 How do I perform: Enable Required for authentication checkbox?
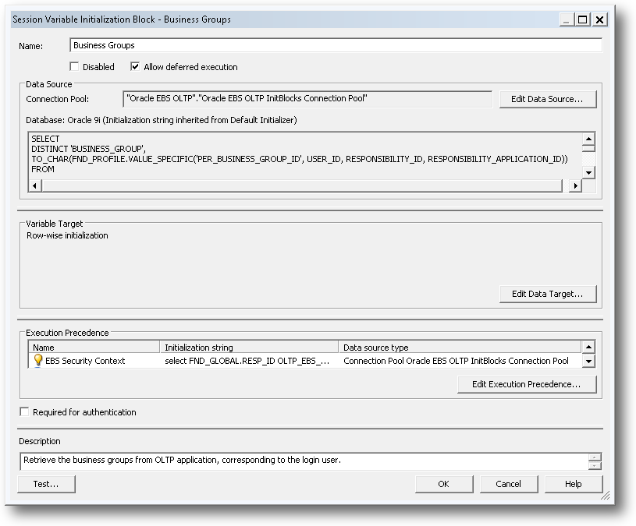tap(24, 411)
